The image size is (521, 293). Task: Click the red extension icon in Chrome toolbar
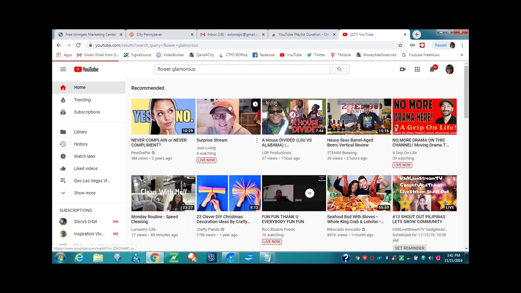422,45
